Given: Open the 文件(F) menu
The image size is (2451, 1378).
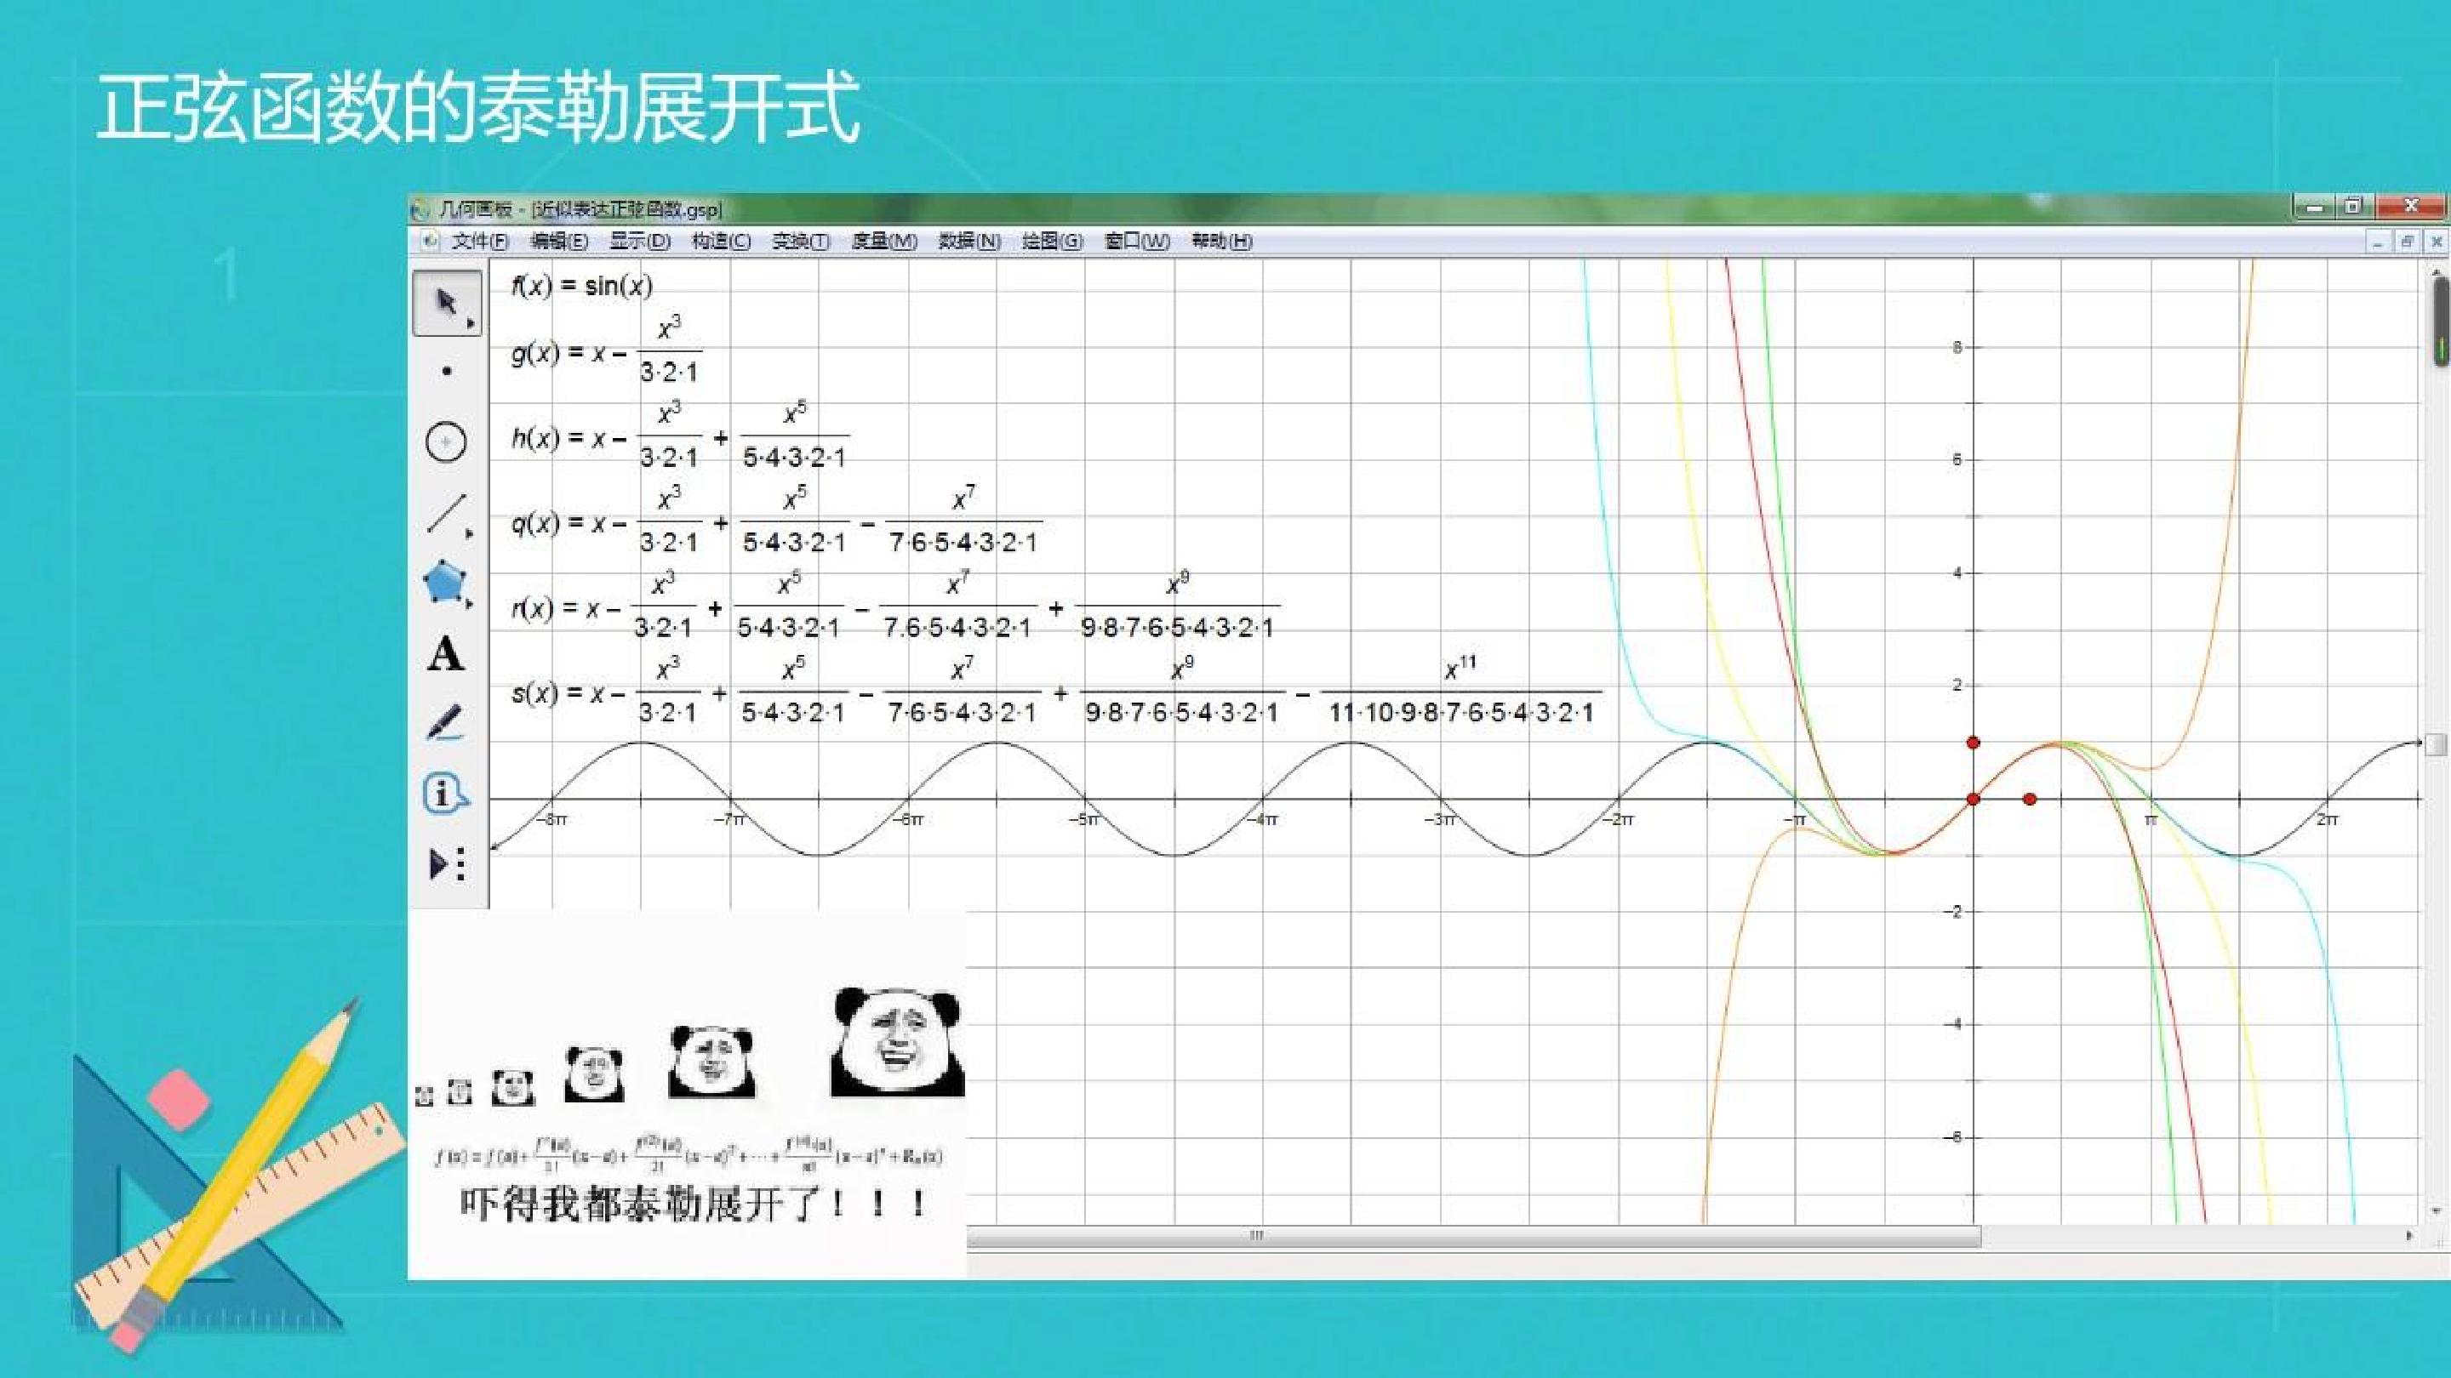Looking at the screenshot, I should 479,241.
